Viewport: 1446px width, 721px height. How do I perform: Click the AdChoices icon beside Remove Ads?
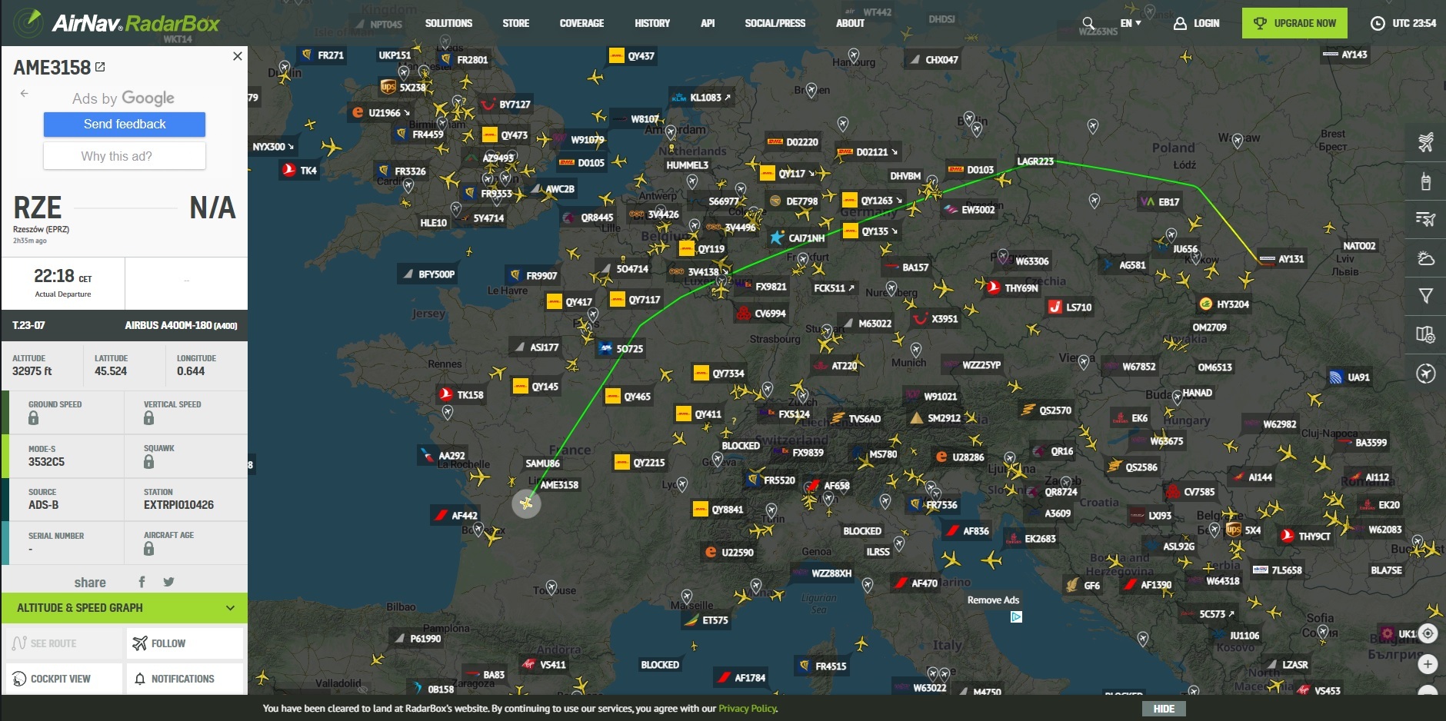tap(1016, 616)
